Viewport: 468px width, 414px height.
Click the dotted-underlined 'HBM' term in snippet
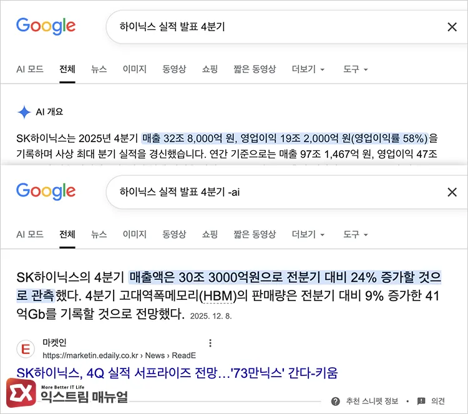218,296
